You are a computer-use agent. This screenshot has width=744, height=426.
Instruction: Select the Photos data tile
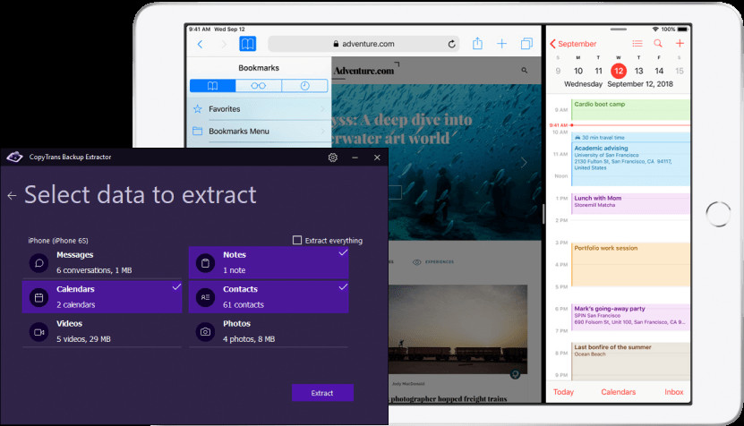click(x=269, y=331)
